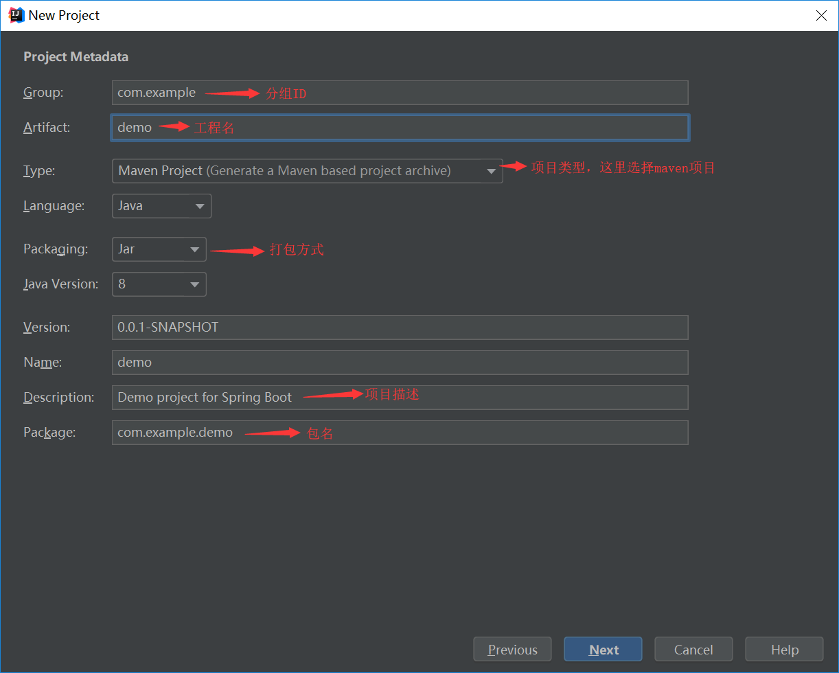Click the Group label

[43, 93]
